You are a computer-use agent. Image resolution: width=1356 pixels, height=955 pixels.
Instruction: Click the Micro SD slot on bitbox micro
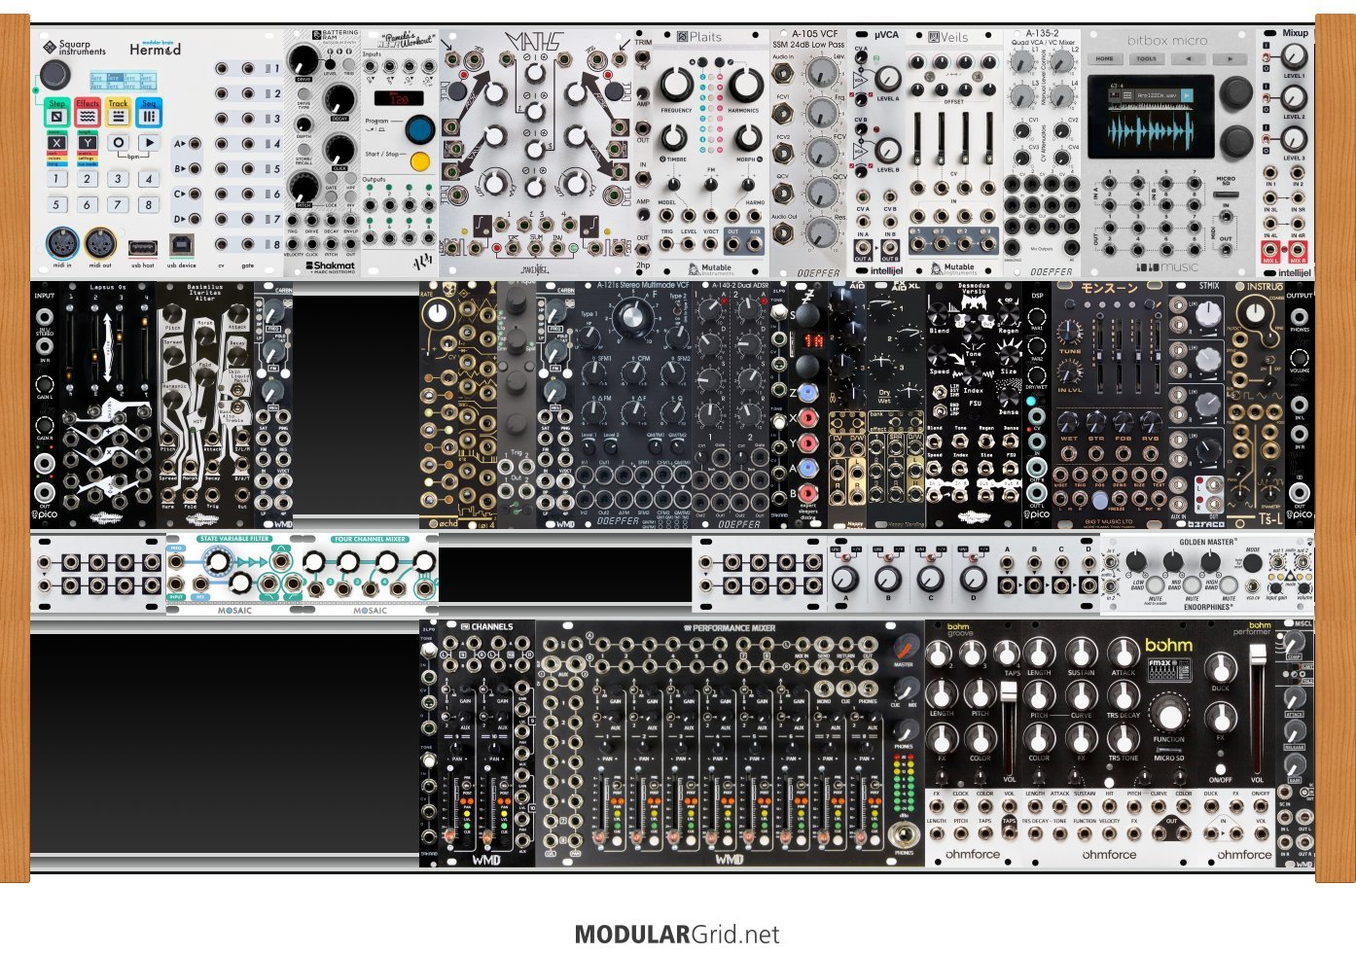[1226, 194]
